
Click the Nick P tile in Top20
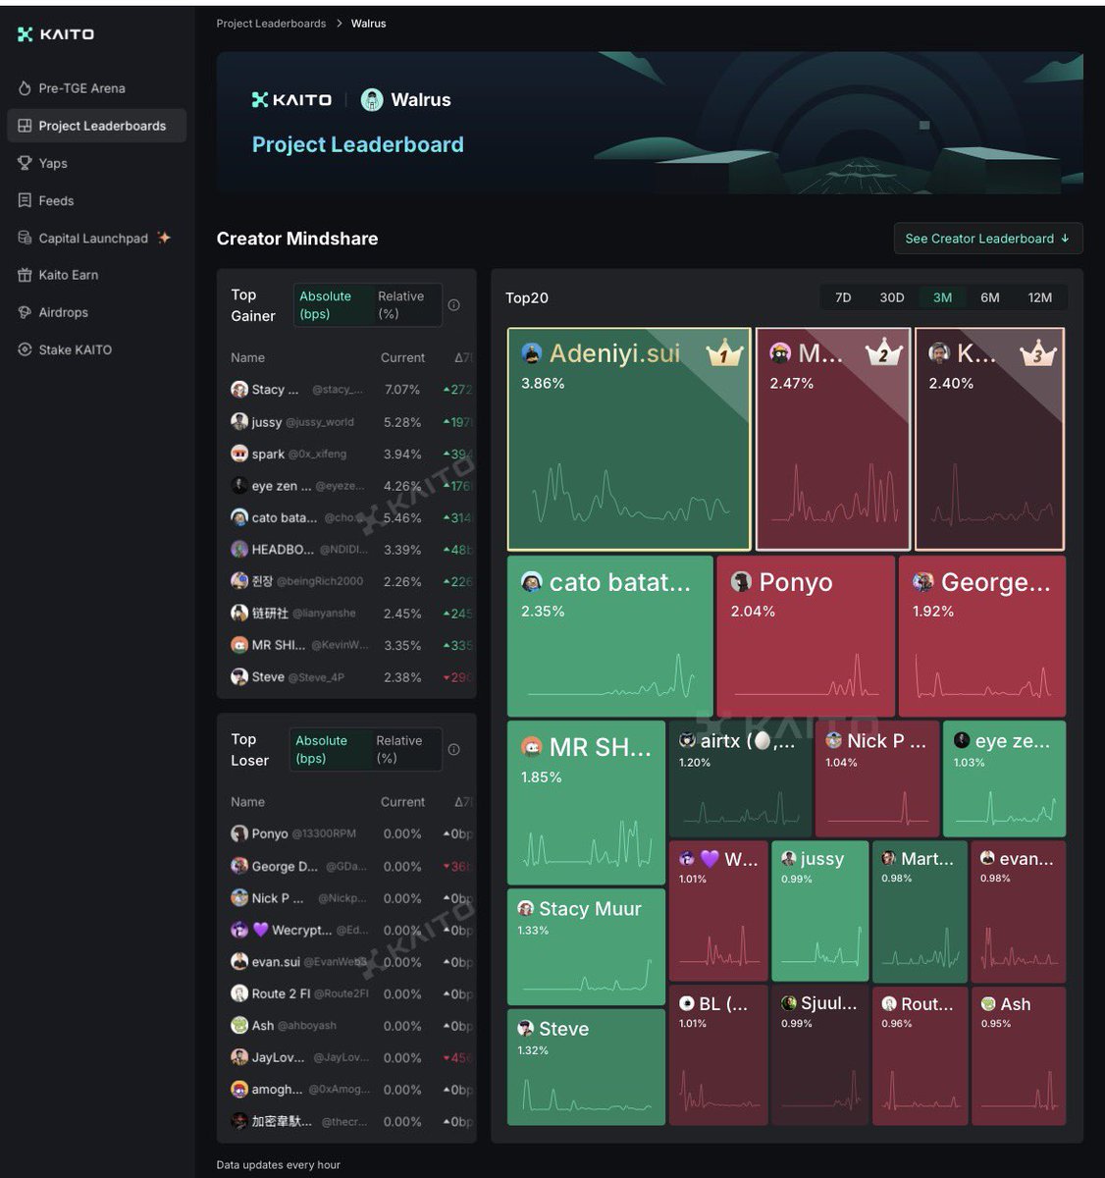(x=877, y=779)
